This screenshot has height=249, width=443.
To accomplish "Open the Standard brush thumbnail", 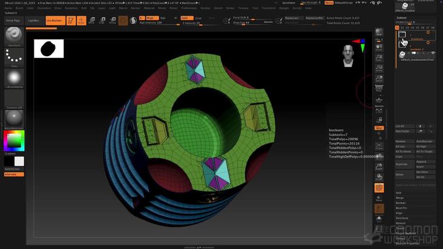I will 14,36.
